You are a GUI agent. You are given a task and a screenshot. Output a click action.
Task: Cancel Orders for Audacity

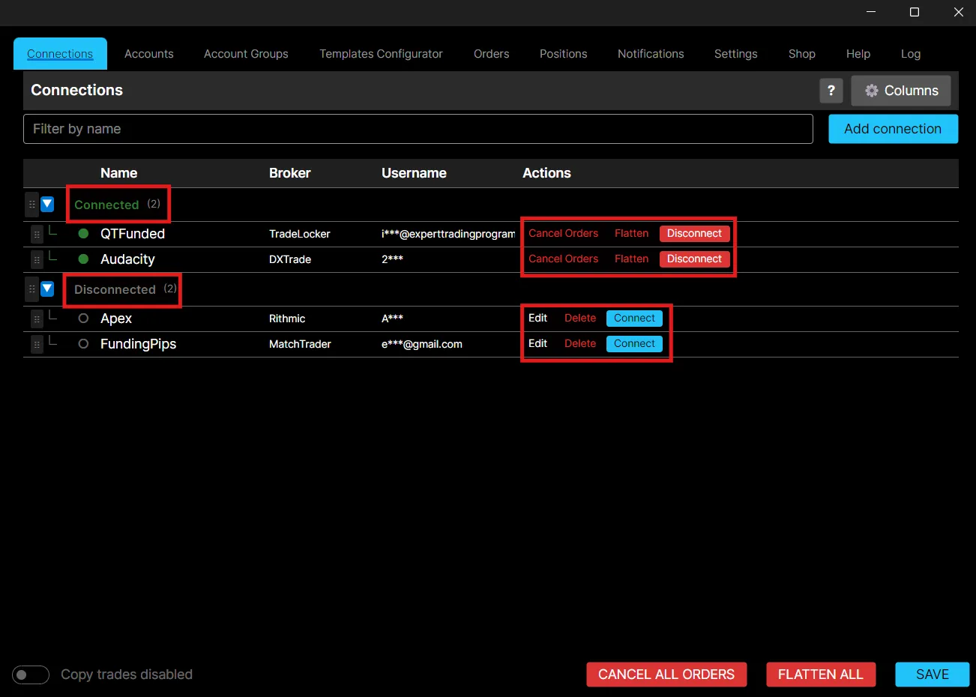563,259
